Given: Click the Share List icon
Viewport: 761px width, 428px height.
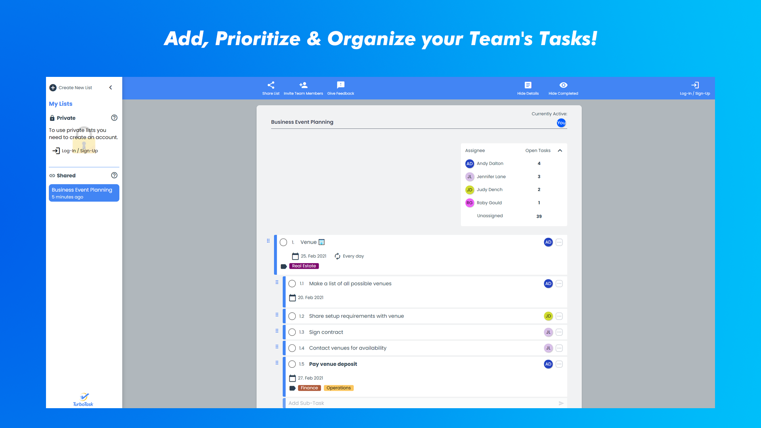Looking at the screenshot, I should (x=271, y=85).
